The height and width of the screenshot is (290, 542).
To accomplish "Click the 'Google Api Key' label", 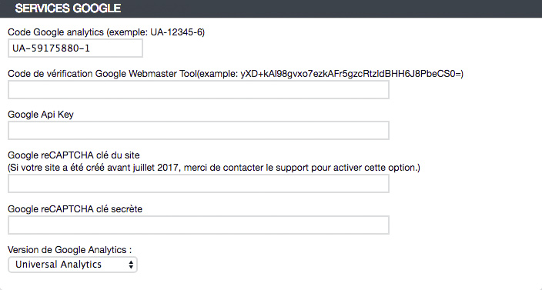I will tap(41, 115).
